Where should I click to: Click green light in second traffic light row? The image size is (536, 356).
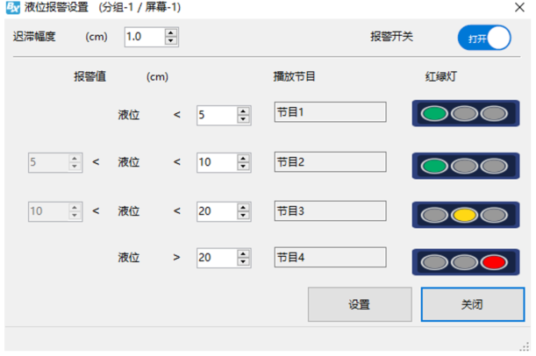(433, 164)
